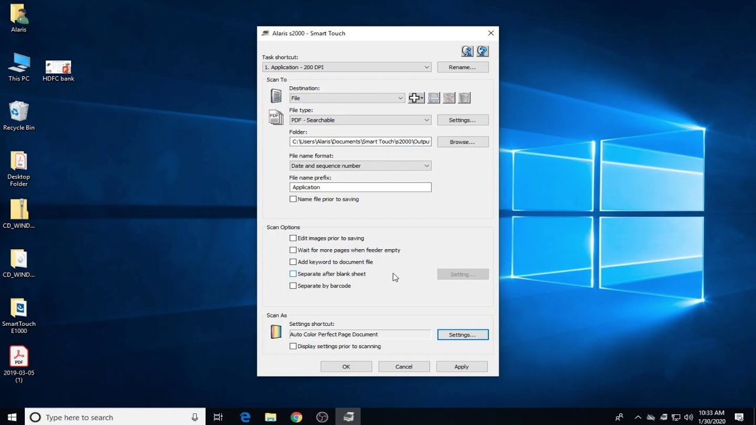
Task: Click the grayed-out destination tools icon
Action: [x=449, y=98]
